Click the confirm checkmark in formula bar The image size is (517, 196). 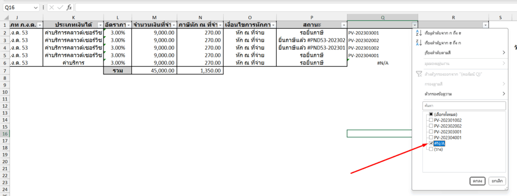[61, 7]
